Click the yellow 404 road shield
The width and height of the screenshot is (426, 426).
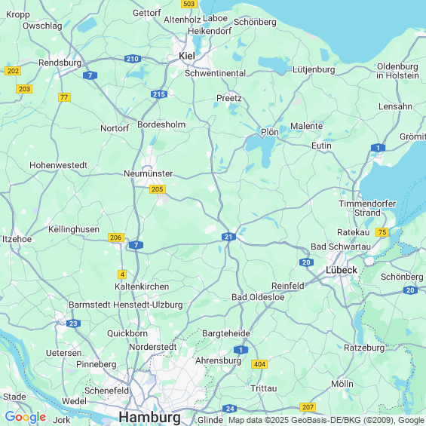(259, 364)
